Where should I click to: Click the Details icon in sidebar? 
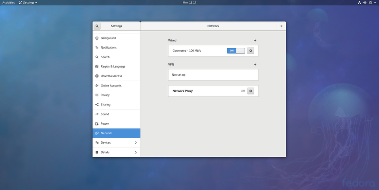point(97,152)
